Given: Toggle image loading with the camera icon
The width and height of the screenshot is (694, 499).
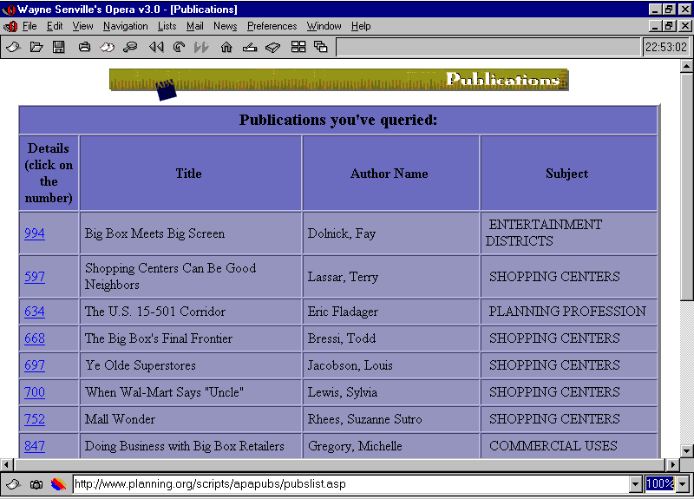Looking at the screenshot, I should [36, 484].
